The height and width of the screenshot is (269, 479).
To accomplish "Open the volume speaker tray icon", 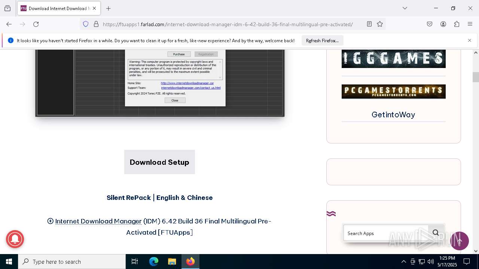I will (431, 262).
